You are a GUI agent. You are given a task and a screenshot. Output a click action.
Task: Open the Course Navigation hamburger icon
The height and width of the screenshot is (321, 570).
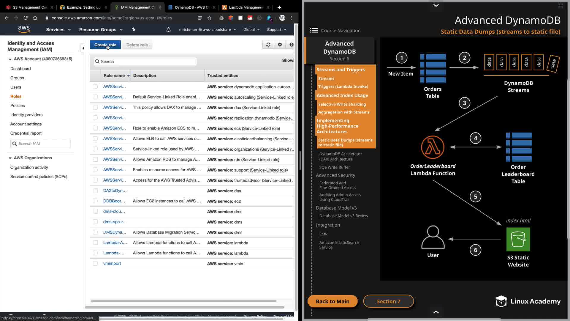click(x=314, y=31)
